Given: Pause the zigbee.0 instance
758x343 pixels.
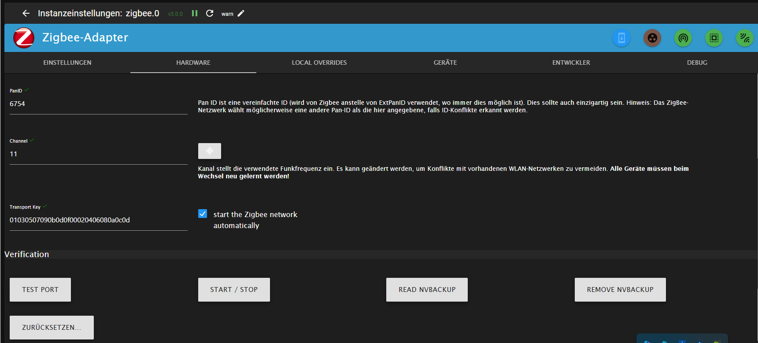Looking at the screenshot, I should [195, 13].
